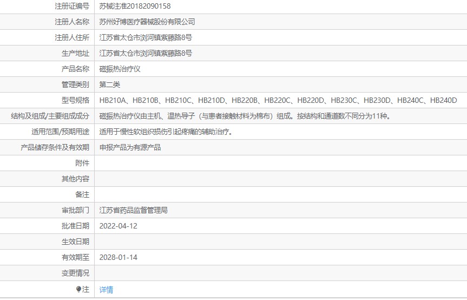467x300 pixels.
Task: Click the 批准日期 label
Action: pos(75,226)
